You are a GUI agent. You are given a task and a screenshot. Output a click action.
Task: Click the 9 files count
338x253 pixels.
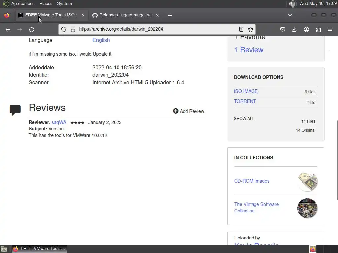pos(310,92)
